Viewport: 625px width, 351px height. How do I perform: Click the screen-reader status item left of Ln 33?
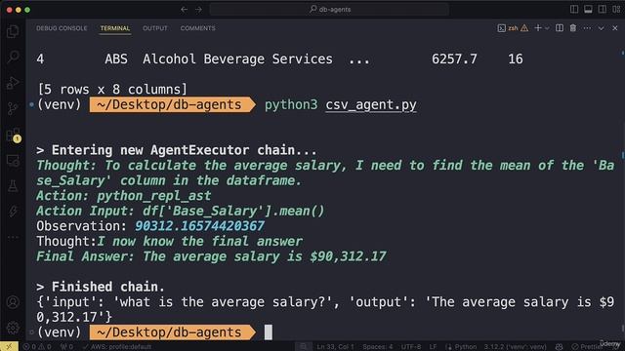[x=304, y=347]
